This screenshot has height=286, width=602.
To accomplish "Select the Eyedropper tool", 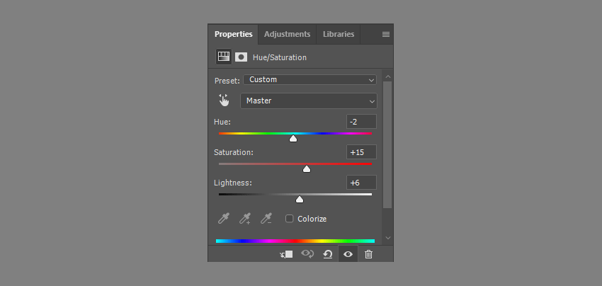I will (223, 219).
